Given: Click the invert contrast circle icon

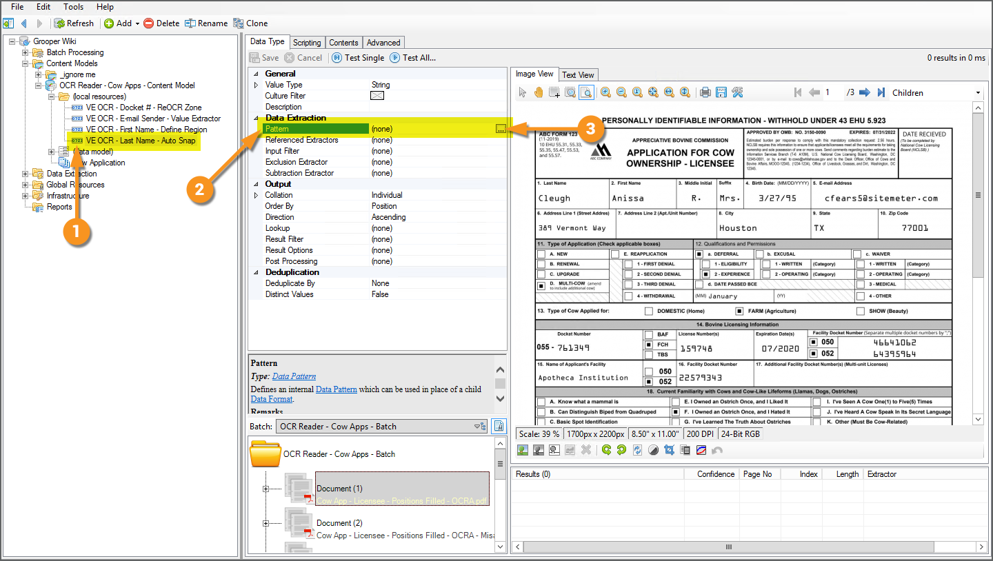Looking at the screenshot, I should coord(653,450).
